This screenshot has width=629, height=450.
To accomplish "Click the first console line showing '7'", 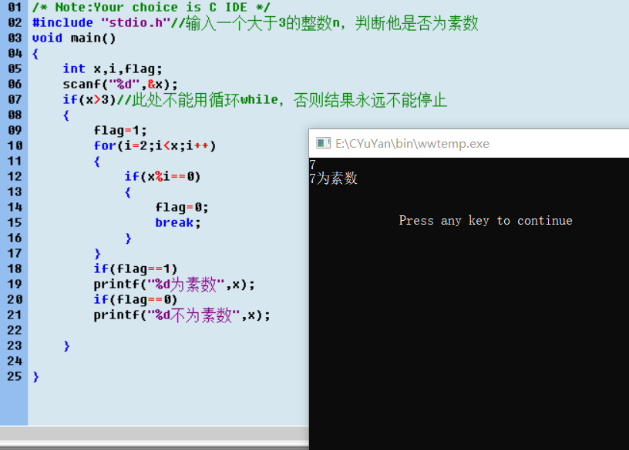I will tap(312, 164).
